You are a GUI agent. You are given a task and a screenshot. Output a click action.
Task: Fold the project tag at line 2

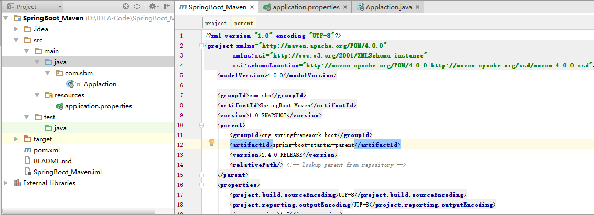pos(201,46)
